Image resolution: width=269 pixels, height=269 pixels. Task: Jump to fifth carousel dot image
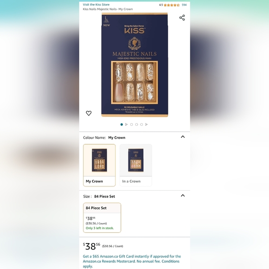tap(141, 124)
